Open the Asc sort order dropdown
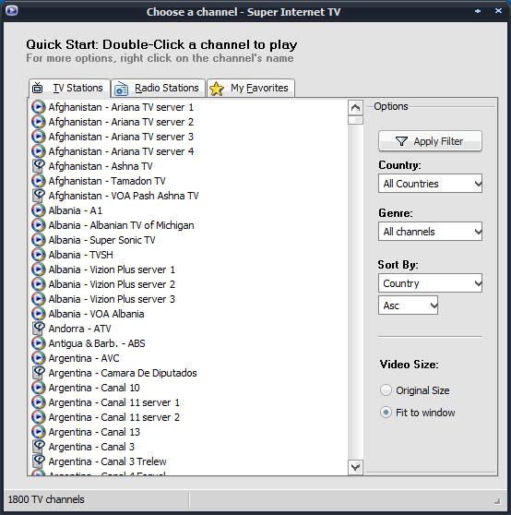Screen dimensions: 511x515 (x=408, y=305)
